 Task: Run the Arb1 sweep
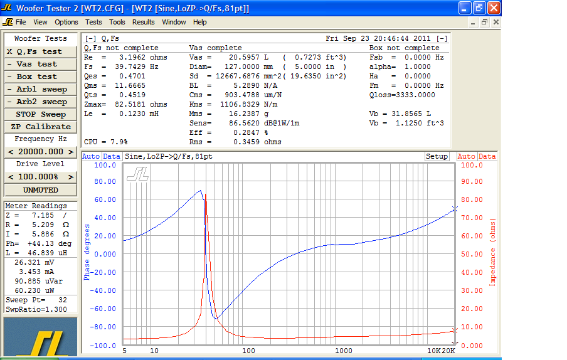click(x=41, y=89)
